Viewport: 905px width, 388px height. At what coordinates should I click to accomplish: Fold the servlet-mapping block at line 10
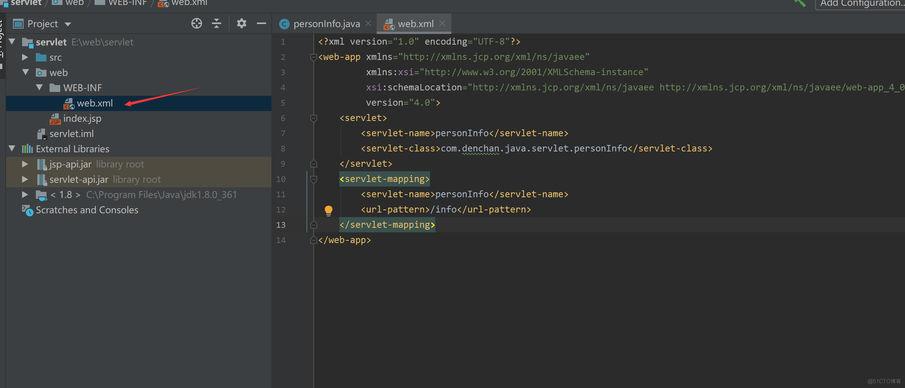313,179
